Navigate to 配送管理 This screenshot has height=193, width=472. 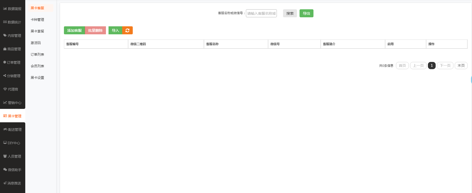tap(12, 130)
